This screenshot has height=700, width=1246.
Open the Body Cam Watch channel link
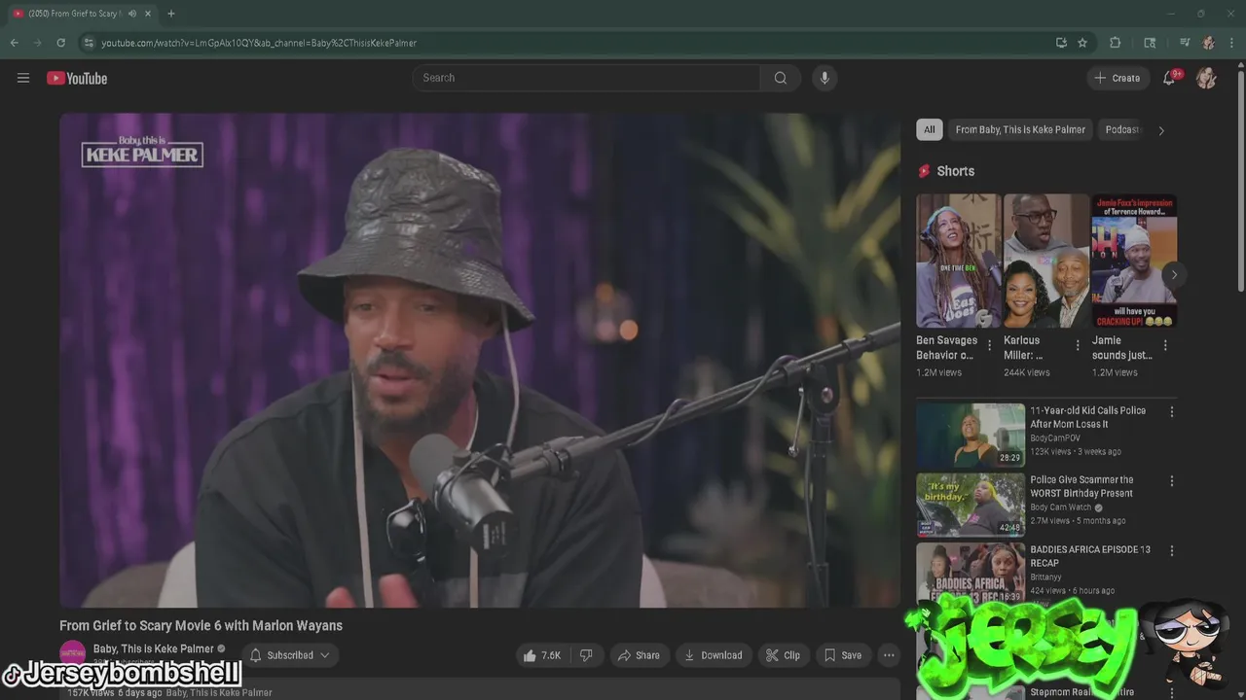coord(1061,507)
